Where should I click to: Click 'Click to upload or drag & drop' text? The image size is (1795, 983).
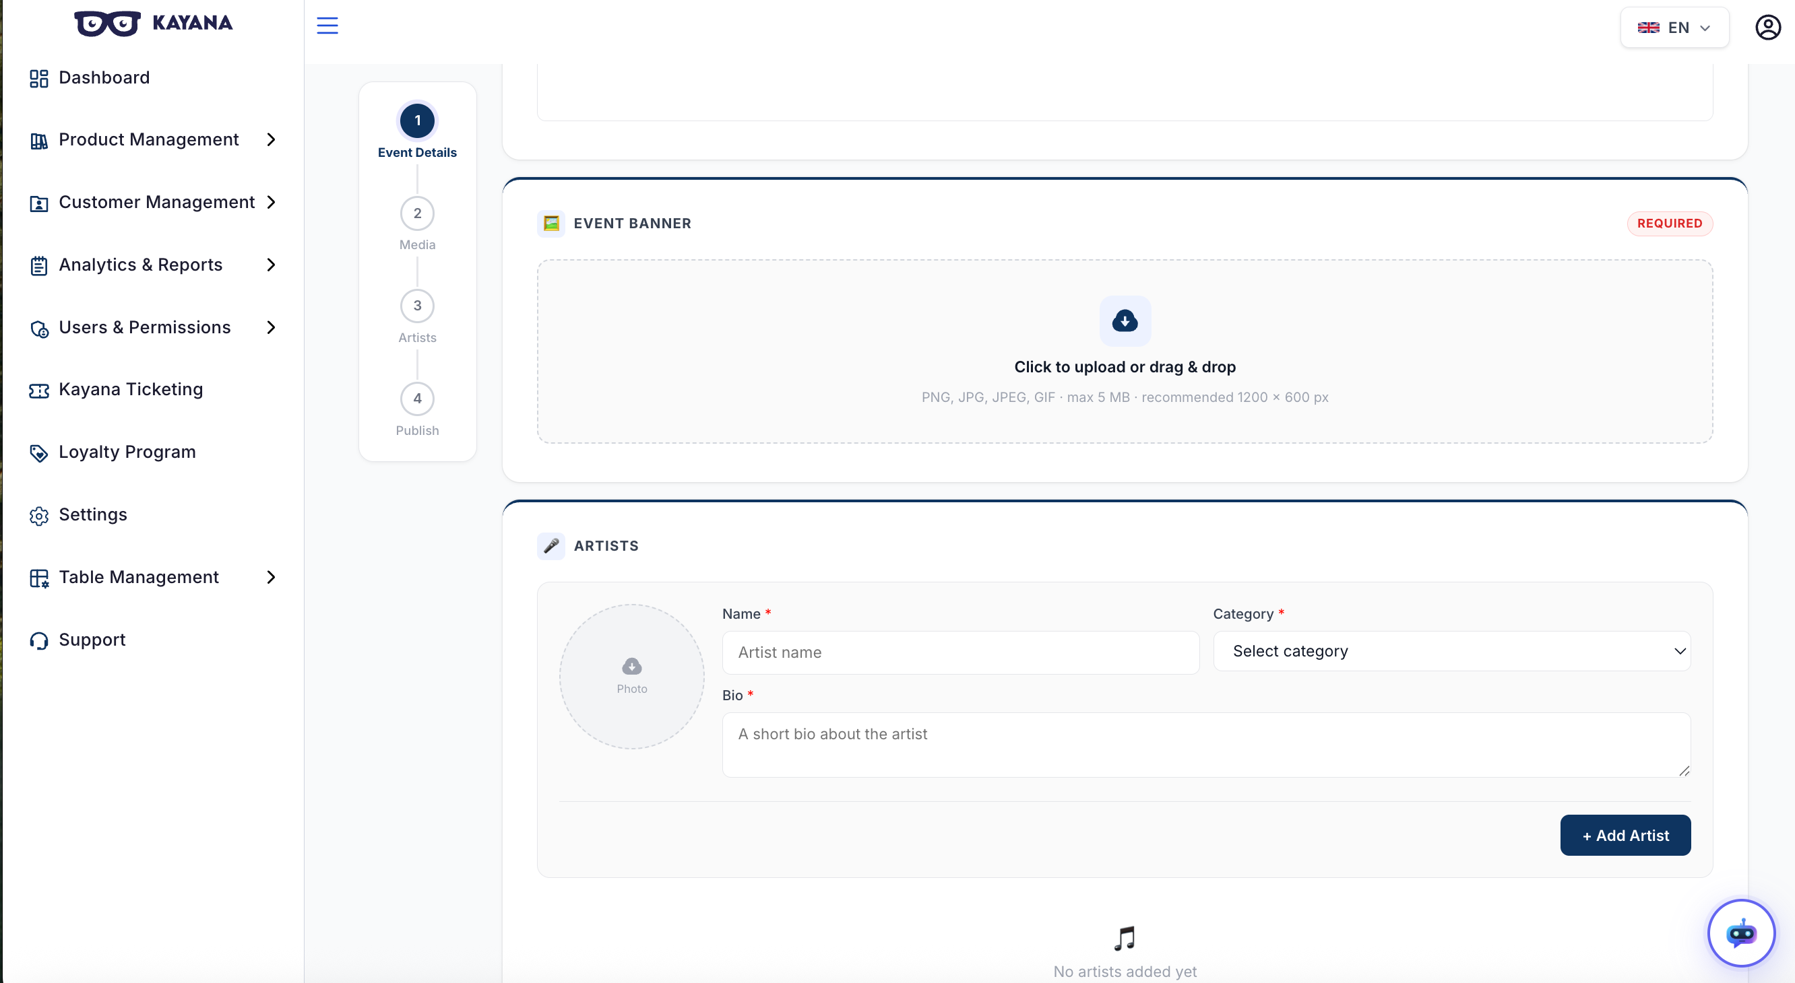1125,367
